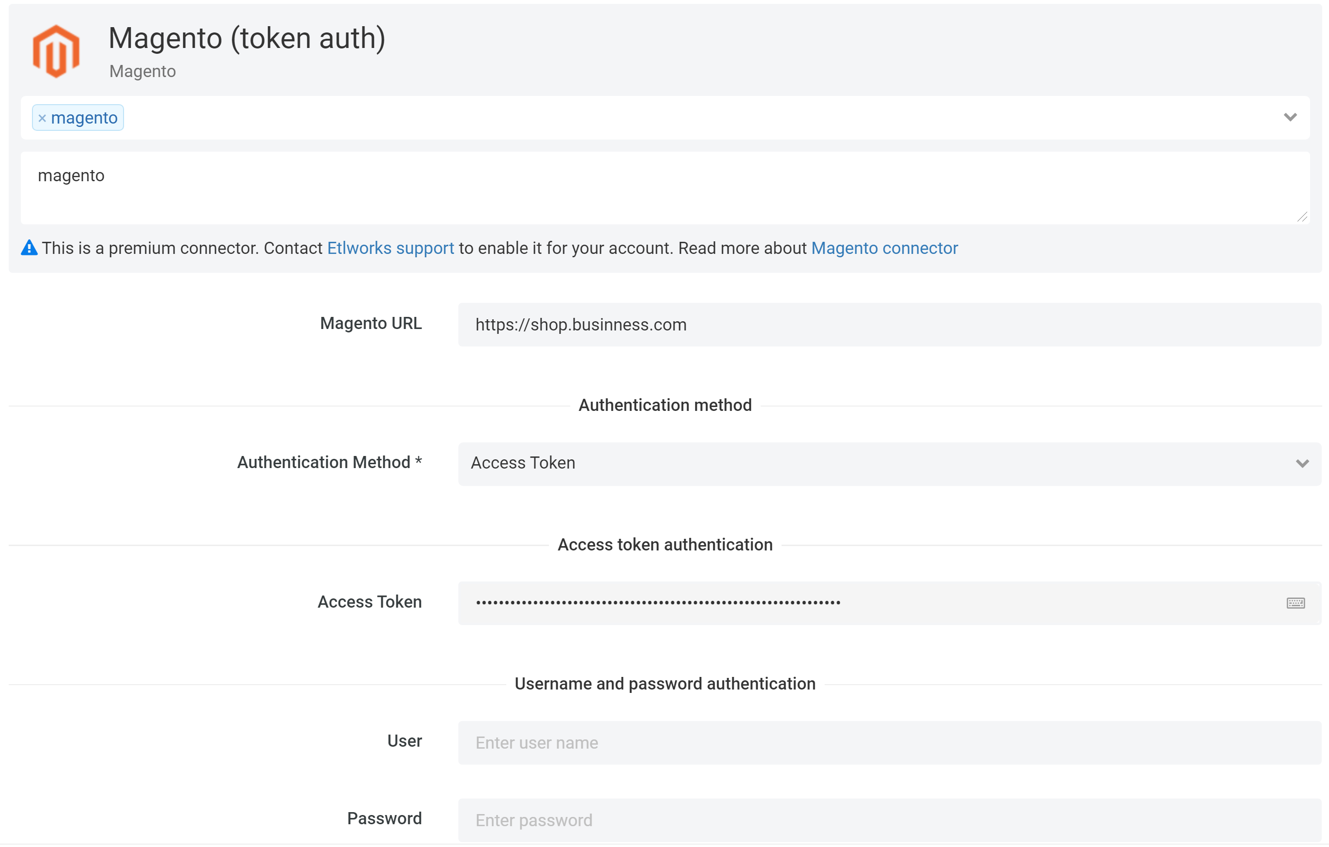Open the Authentication Method dropdown
The height and width of the screenshot is (847, 1329).
click(889, 464)
